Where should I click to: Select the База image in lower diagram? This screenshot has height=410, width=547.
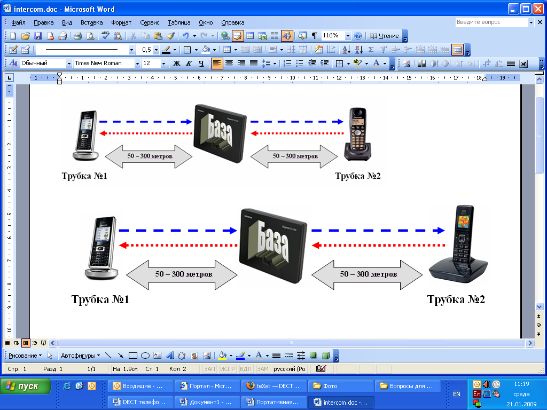click(x=273, y=246)
